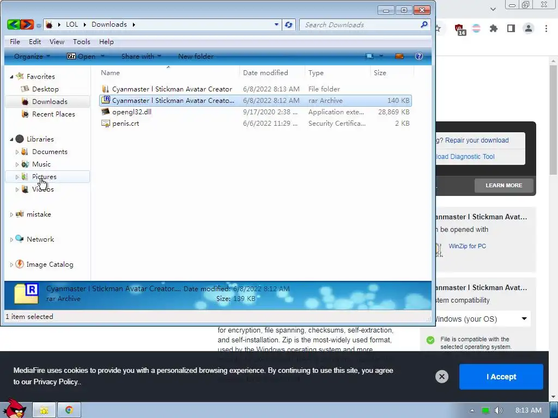
Task: Collapse the Favorites tree group
Action: coord(11,76)
